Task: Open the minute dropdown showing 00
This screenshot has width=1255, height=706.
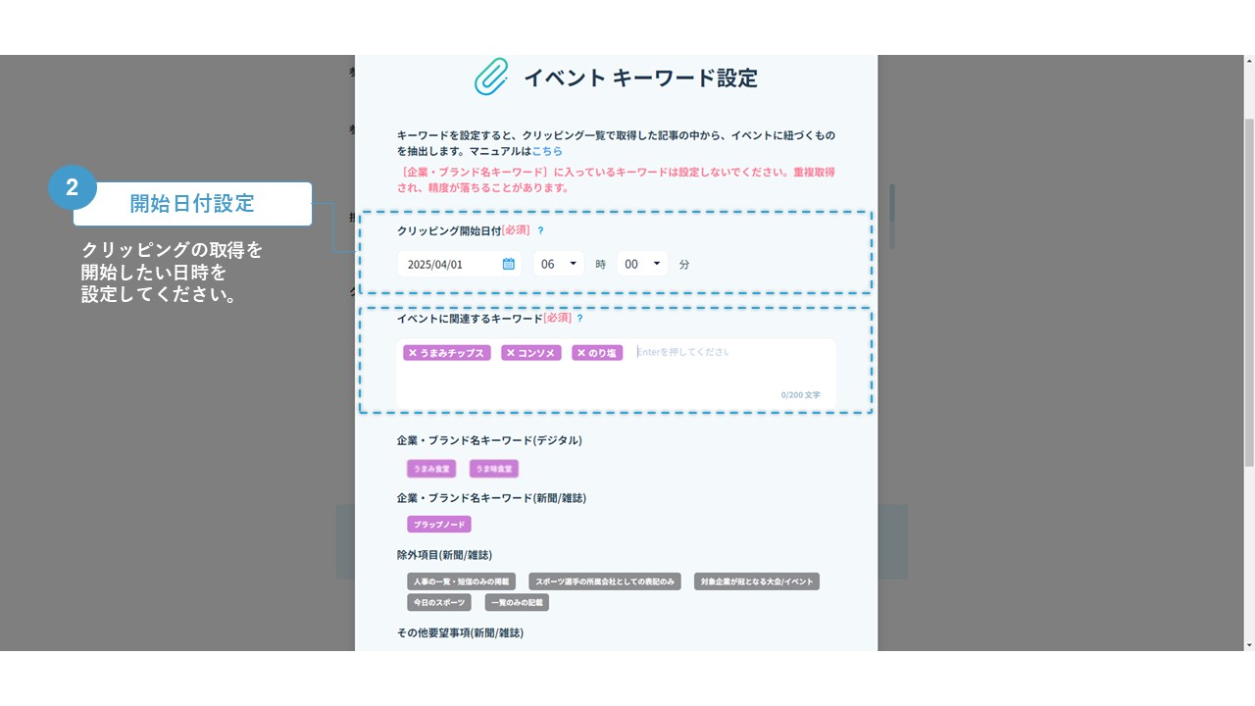Action: [642, 264]
